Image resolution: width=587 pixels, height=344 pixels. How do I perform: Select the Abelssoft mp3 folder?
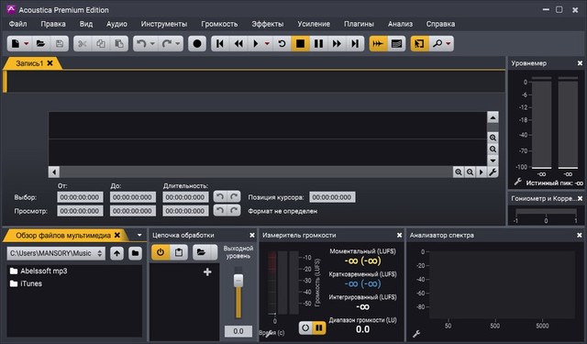tap(39, 271)
